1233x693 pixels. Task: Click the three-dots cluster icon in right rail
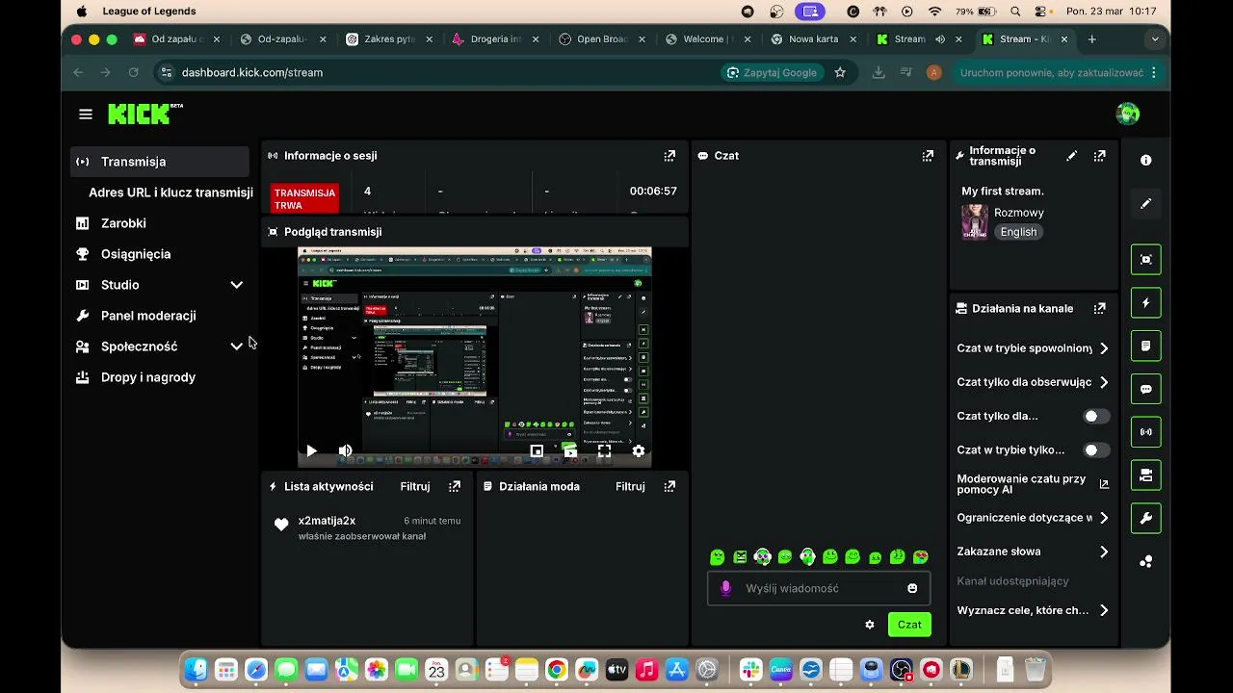tap(1146, 562)
